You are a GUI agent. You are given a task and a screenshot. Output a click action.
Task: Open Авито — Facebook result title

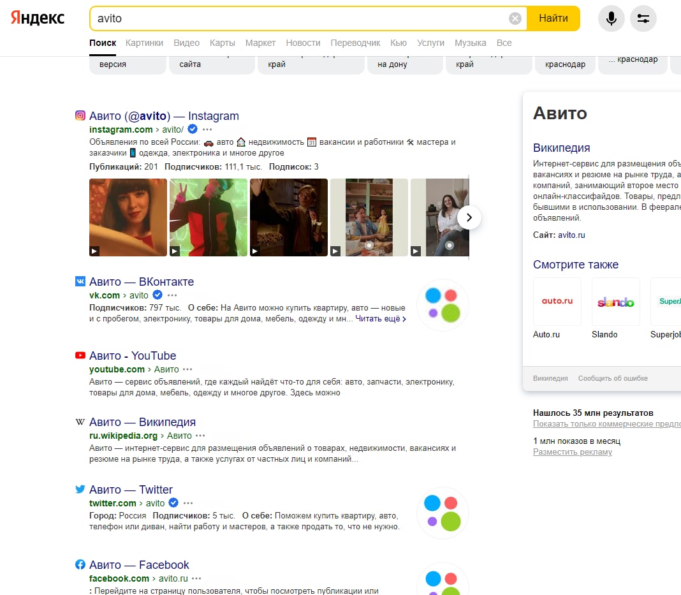tap(139, 564)
